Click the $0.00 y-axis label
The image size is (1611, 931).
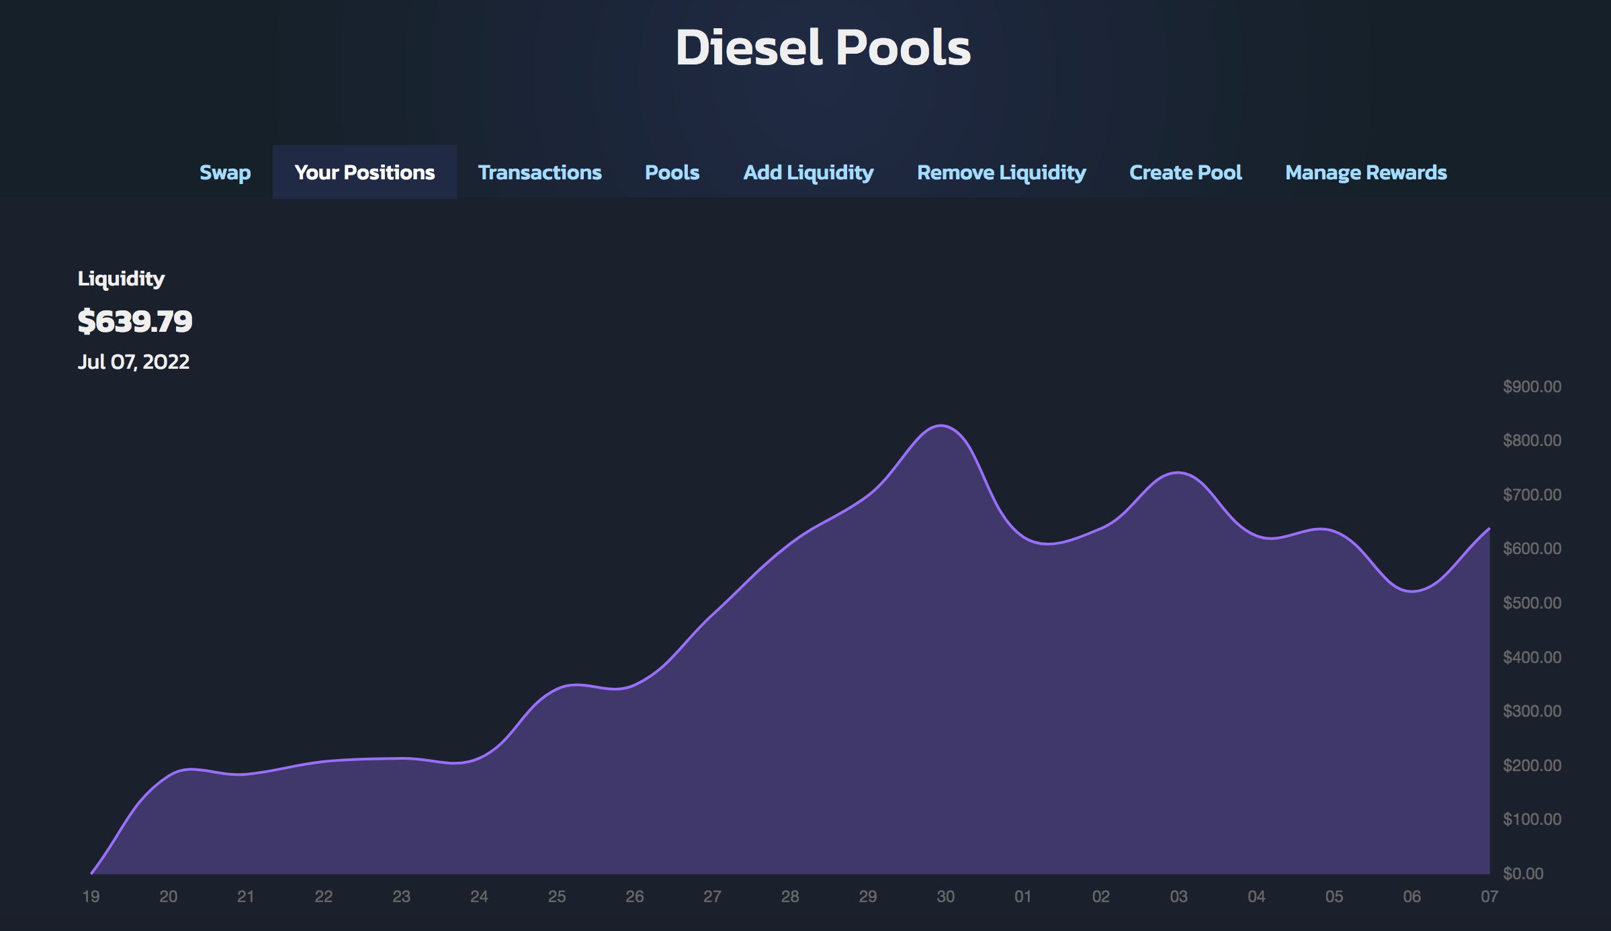click(1523, 873)
